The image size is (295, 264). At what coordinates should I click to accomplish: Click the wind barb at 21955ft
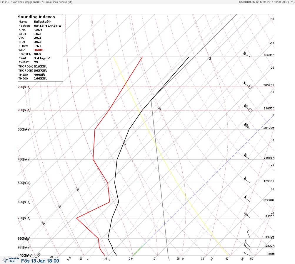[x=247, y=156]
